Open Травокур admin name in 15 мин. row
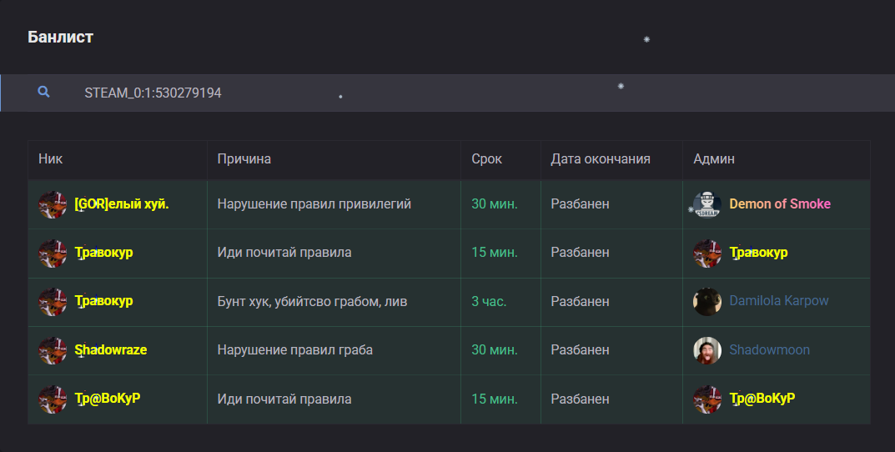Viewport: 895px width, 452px height. (758, 252)
